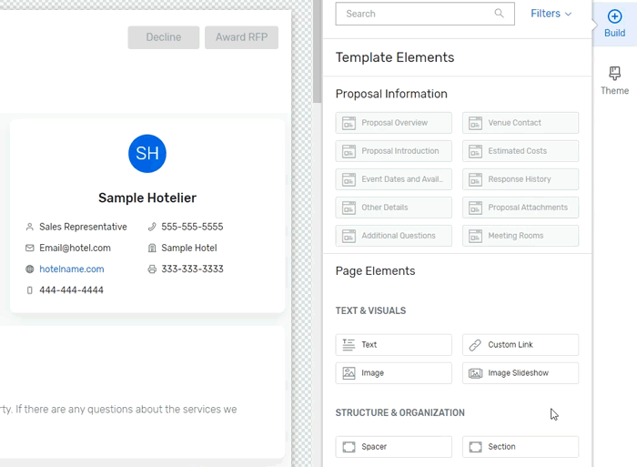Click the Email@hotel.com address

(x=75, y=249)
